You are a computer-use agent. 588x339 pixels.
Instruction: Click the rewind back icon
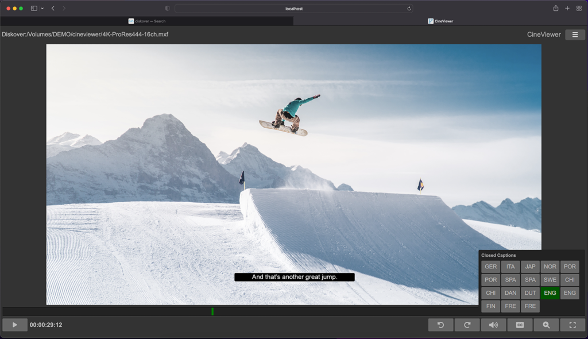click(x=440, y=325)
